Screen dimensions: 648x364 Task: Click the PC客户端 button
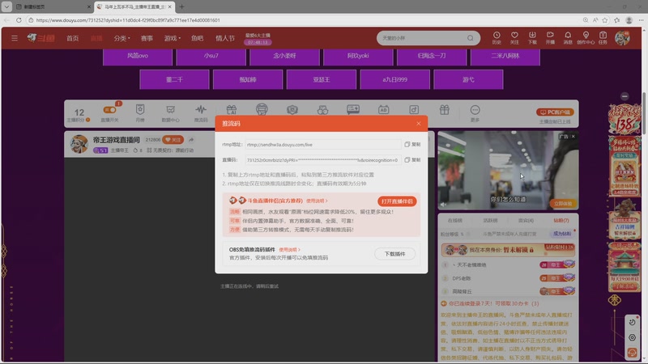pos(555,112)
